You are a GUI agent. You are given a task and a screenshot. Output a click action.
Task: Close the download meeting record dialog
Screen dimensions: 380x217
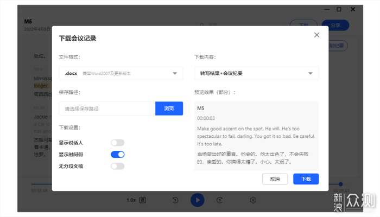click(x=316, y=35)
